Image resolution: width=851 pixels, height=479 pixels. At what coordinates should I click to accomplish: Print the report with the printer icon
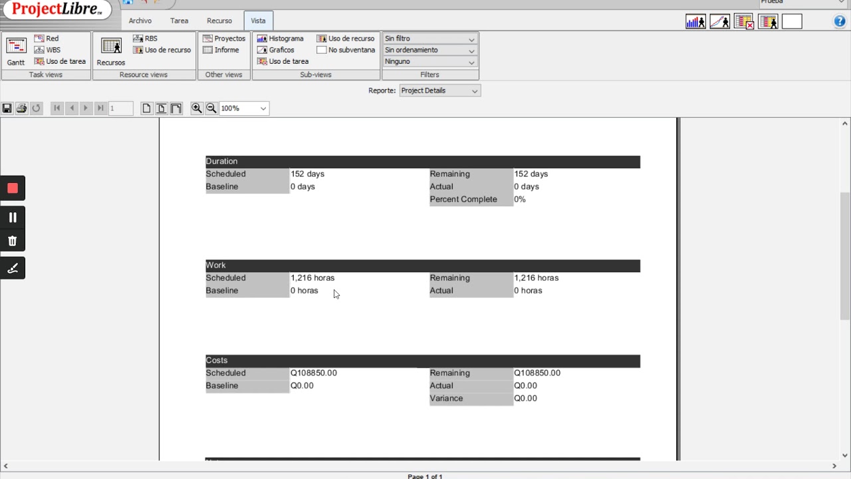point(21,108)
